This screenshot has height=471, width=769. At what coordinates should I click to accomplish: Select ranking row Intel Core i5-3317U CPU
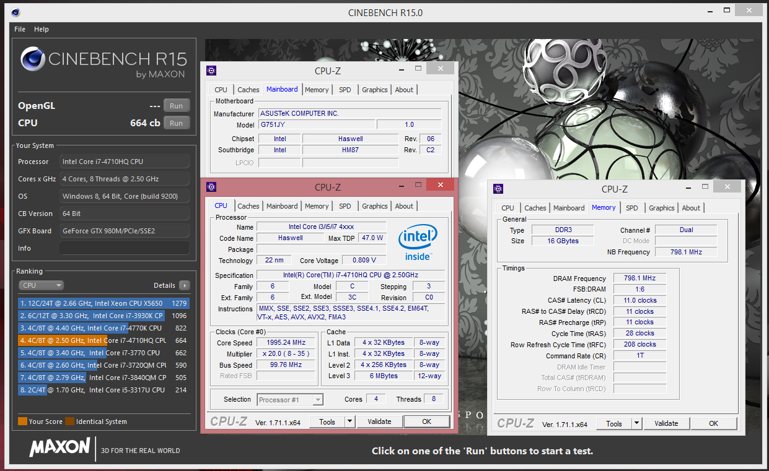tap(103, 390)
